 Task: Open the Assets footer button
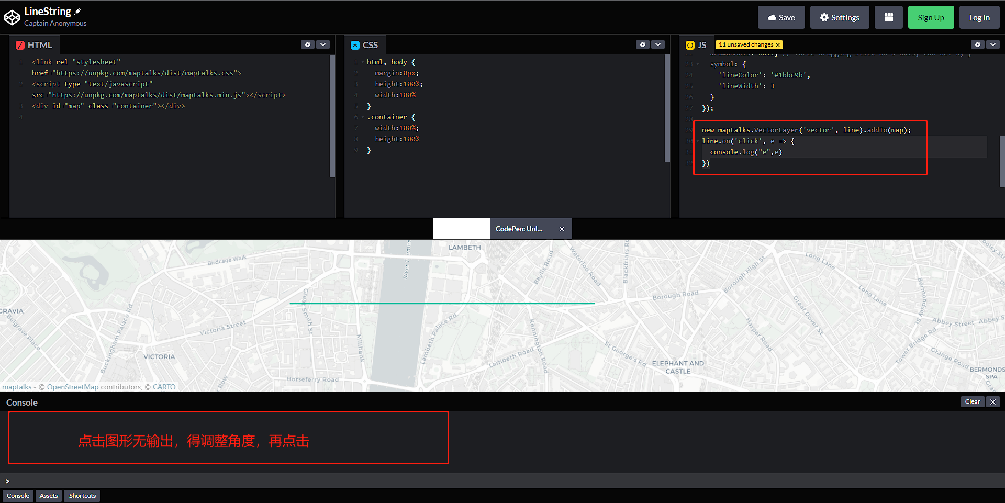click(x=49, y=496)
